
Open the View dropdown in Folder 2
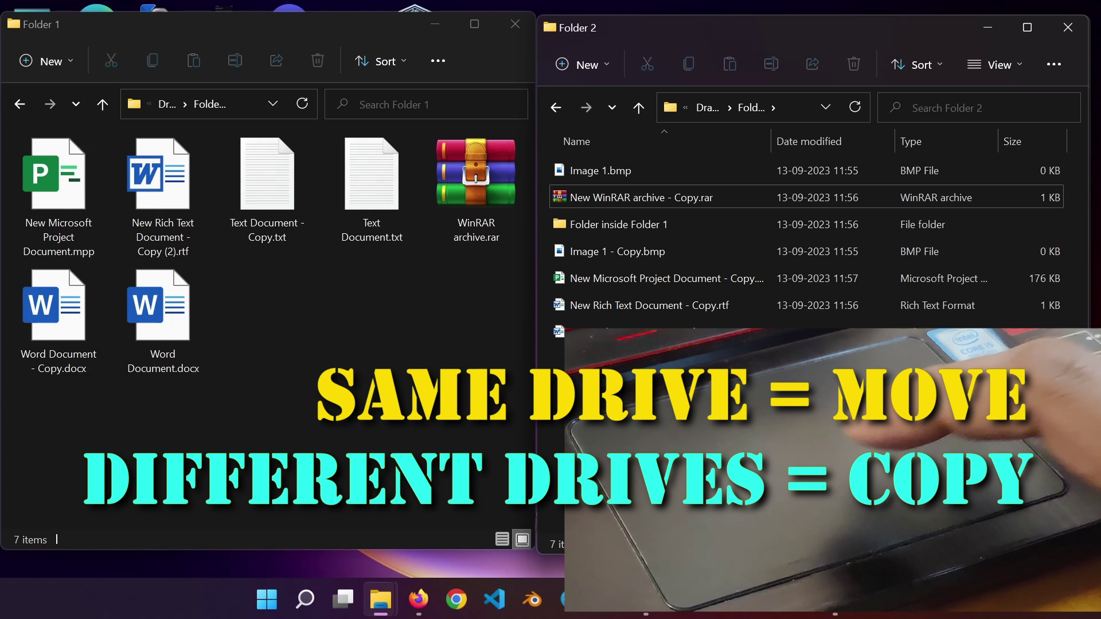coord(995,64)
